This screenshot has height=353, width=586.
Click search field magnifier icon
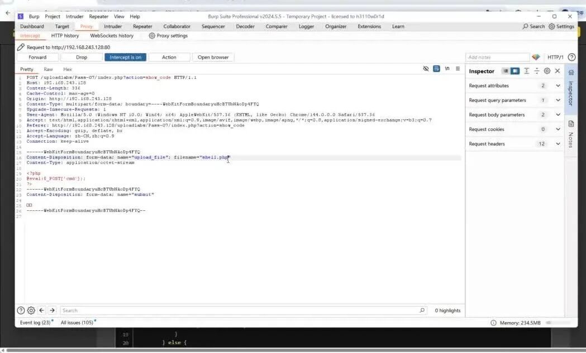point(422,310)
